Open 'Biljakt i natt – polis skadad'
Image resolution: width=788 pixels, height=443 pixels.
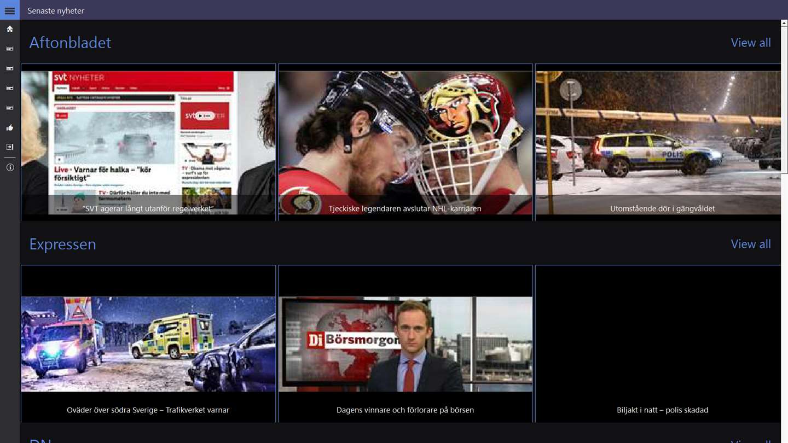658,343
